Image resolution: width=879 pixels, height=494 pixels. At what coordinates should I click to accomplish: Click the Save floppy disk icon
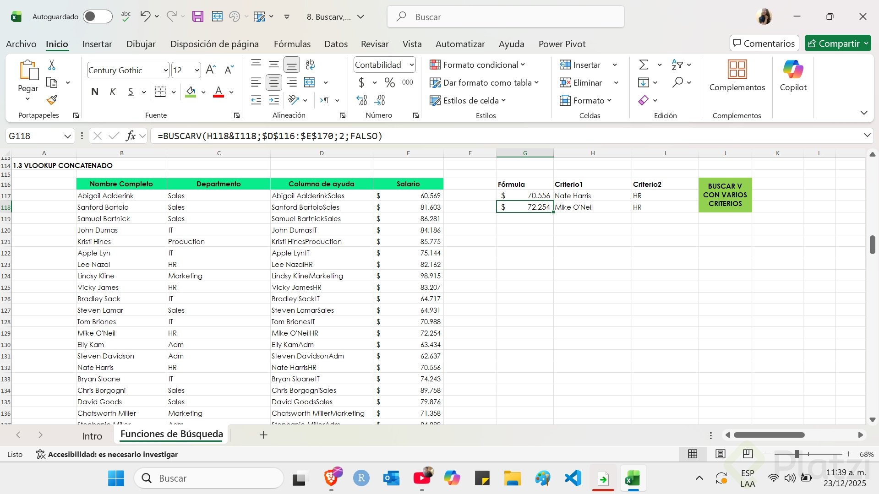click(197, 17)
